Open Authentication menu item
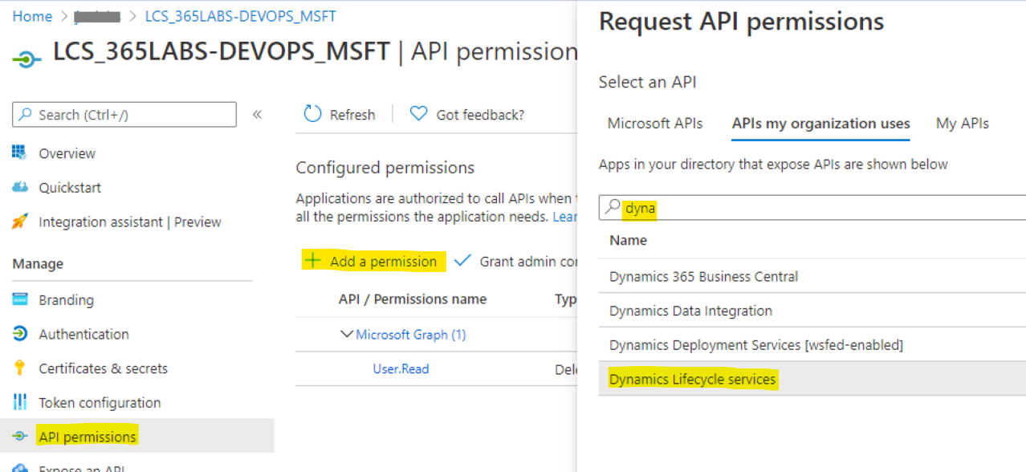The height and width of the screenshot is (472, 1026). (x=83, y=334)
